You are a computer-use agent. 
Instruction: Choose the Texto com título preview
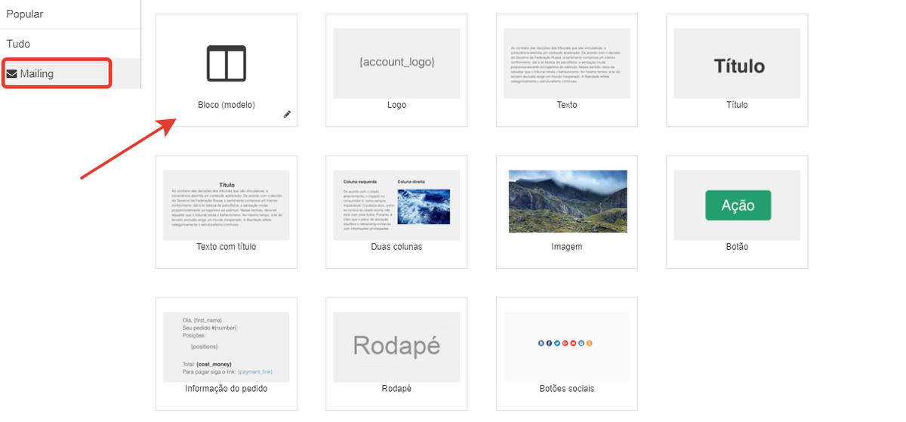point(226,205)
